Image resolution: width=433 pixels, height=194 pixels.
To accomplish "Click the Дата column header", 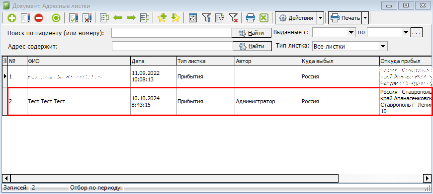I will (x=154, y=61).
